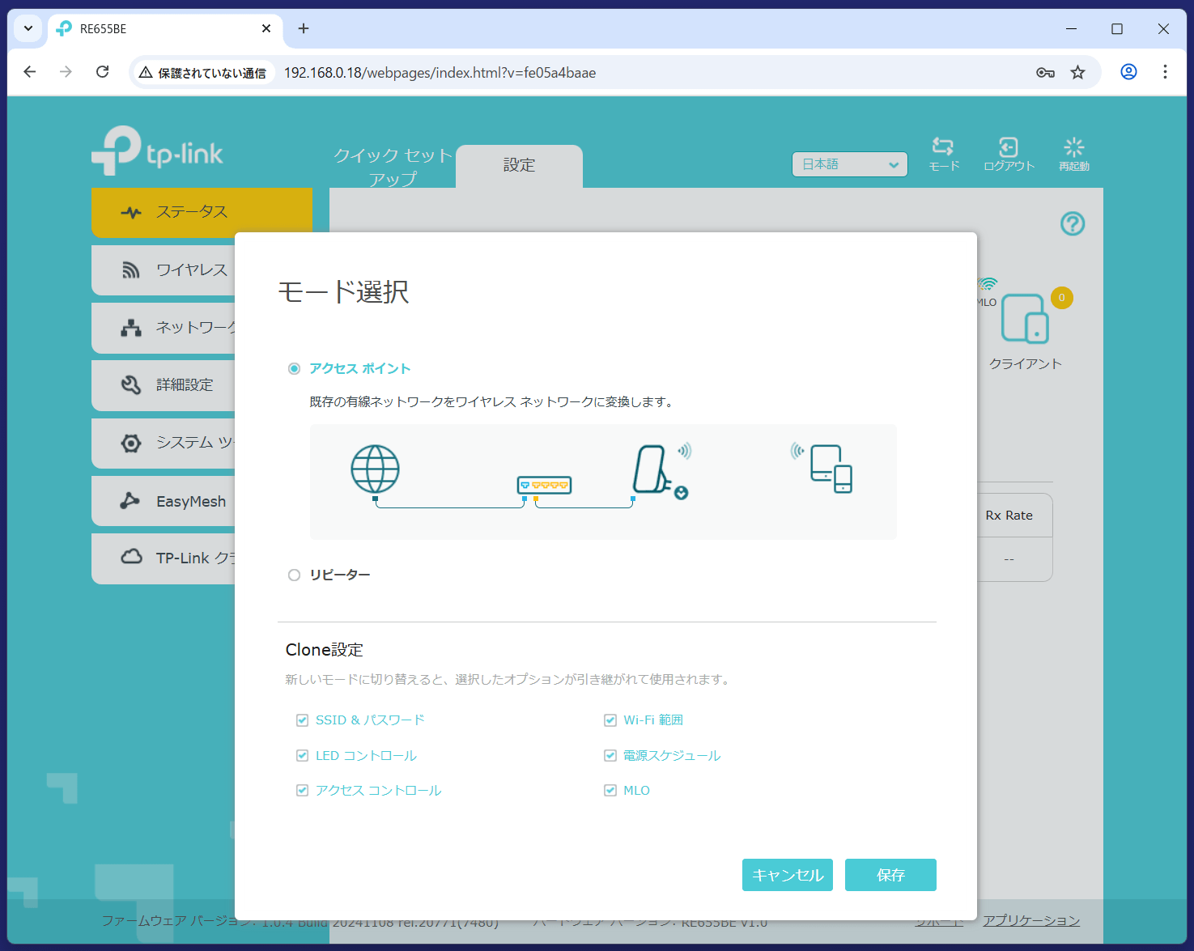Click the Reboot icon
This screenshot has width=1194, height=951.
point(1074,147)
